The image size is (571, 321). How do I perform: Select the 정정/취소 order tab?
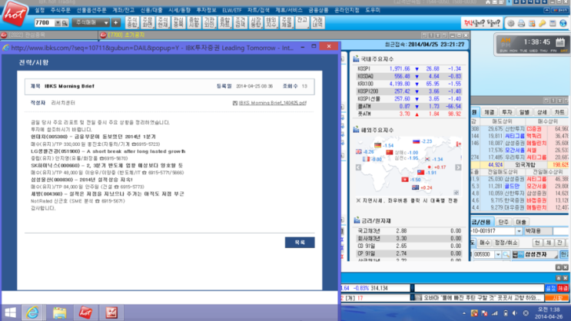506,243
